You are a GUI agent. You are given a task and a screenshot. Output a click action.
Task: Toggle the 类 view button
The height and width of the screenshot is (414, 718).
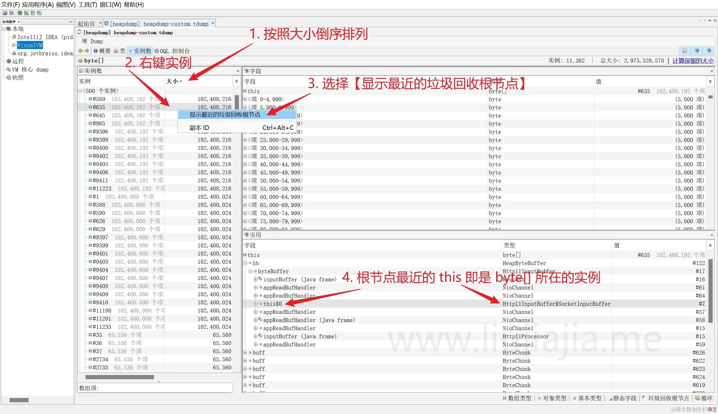click(119, 51)
